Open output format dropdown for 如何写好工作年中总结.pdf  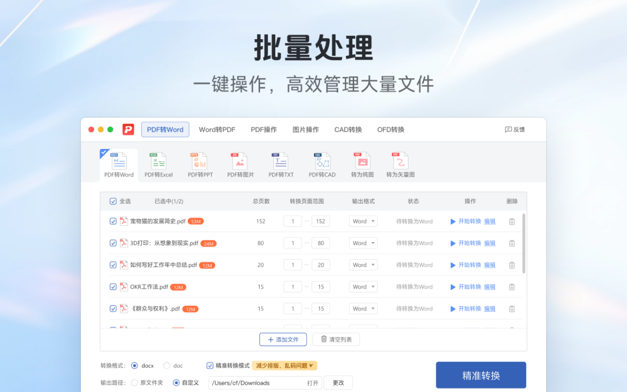(x=363, y=265)
